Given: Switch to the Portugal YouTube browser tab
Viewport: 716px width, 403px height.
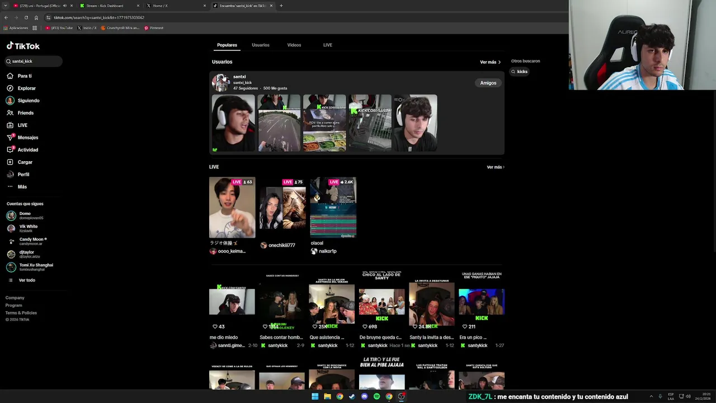Looking at the screenshot, I should (x=38, y=6).
